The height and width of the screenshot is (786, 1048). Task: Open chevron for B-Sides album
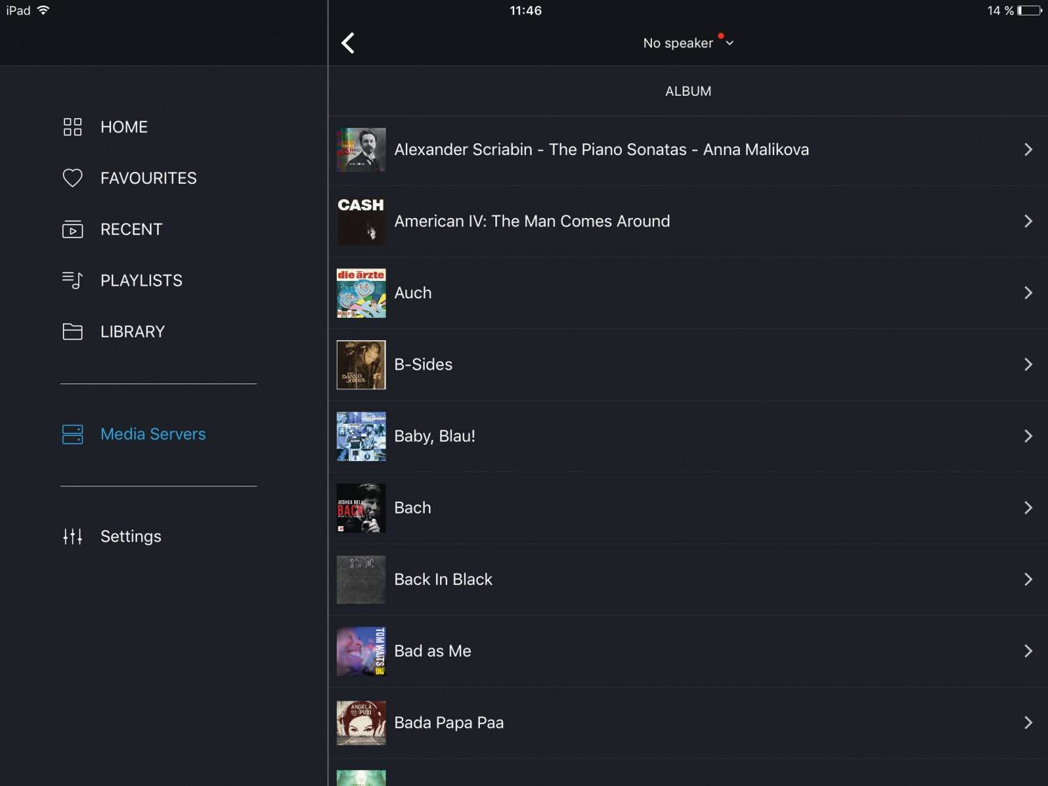tap(1028, 365)
